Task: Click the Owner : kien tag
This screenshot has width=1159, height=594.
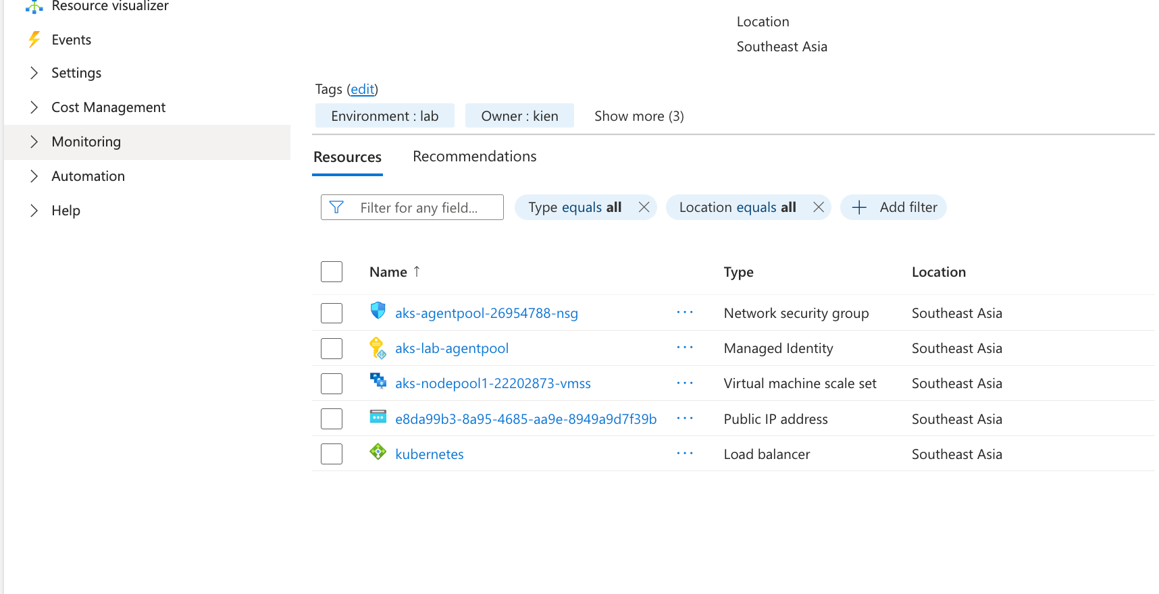Action: click(519, 116)
